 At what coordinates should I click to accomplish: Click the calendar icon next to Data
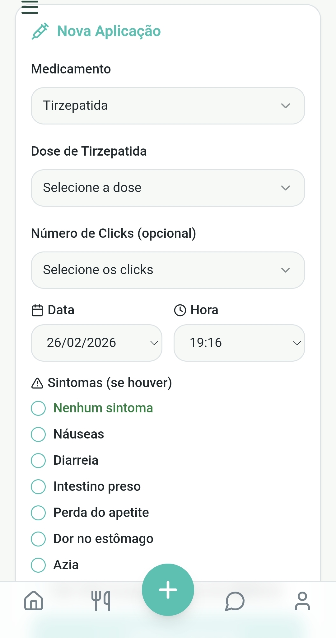(37, 310)
